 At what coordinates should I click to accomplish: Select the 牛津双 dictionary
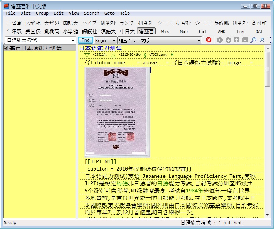tap(14, 32)
